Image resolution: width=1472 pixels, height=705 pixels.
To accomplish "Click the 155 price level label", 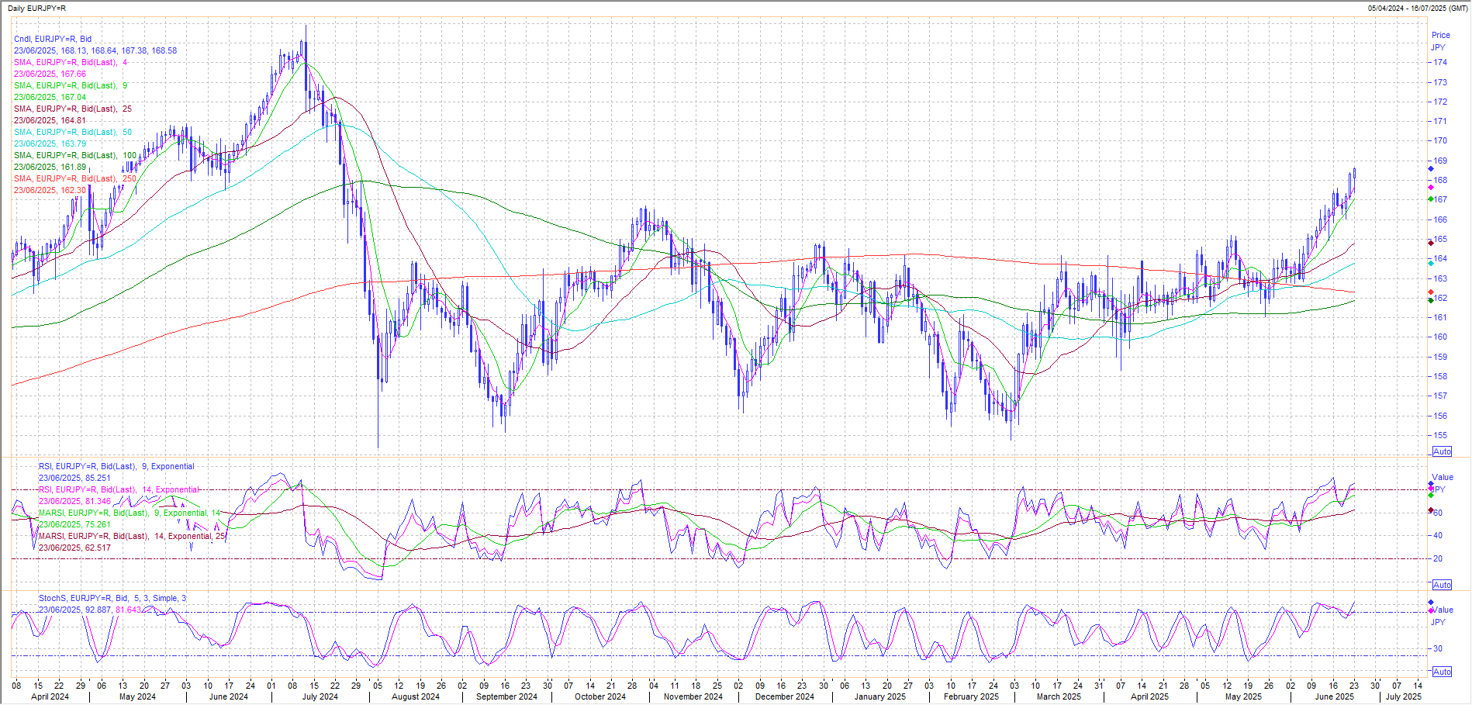I will coord(1440,435).
